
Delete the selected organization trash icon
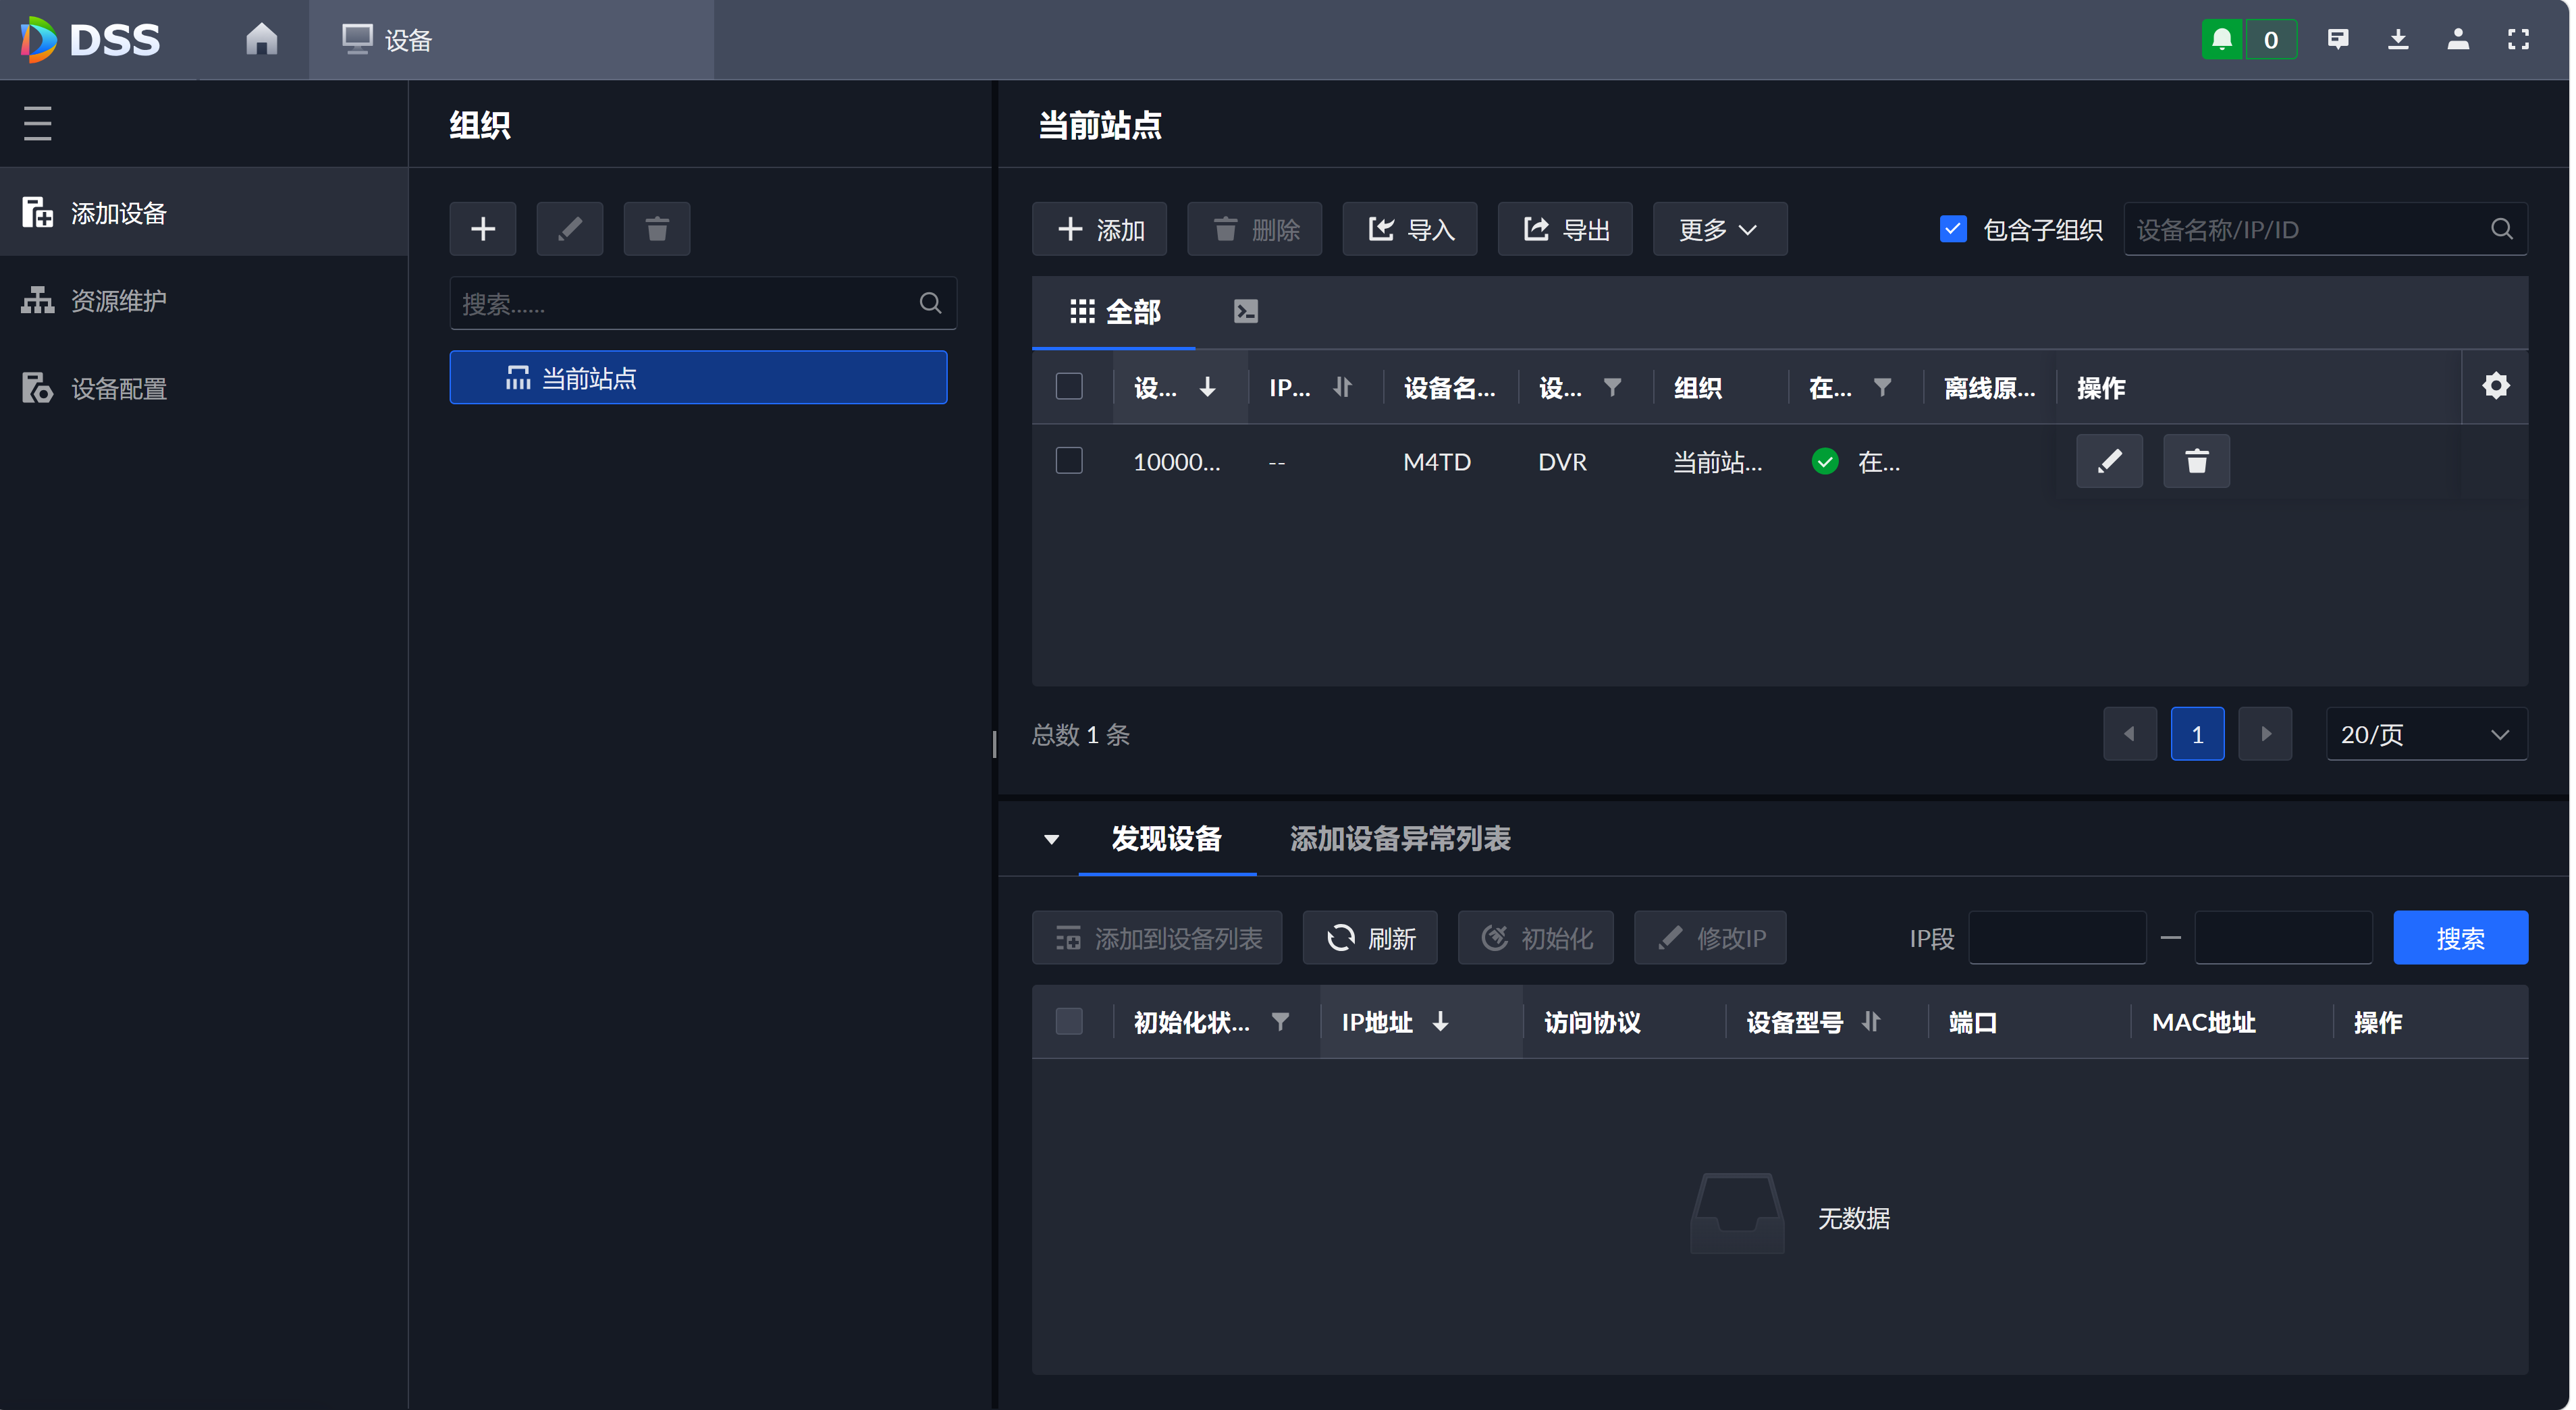point(657,229)
